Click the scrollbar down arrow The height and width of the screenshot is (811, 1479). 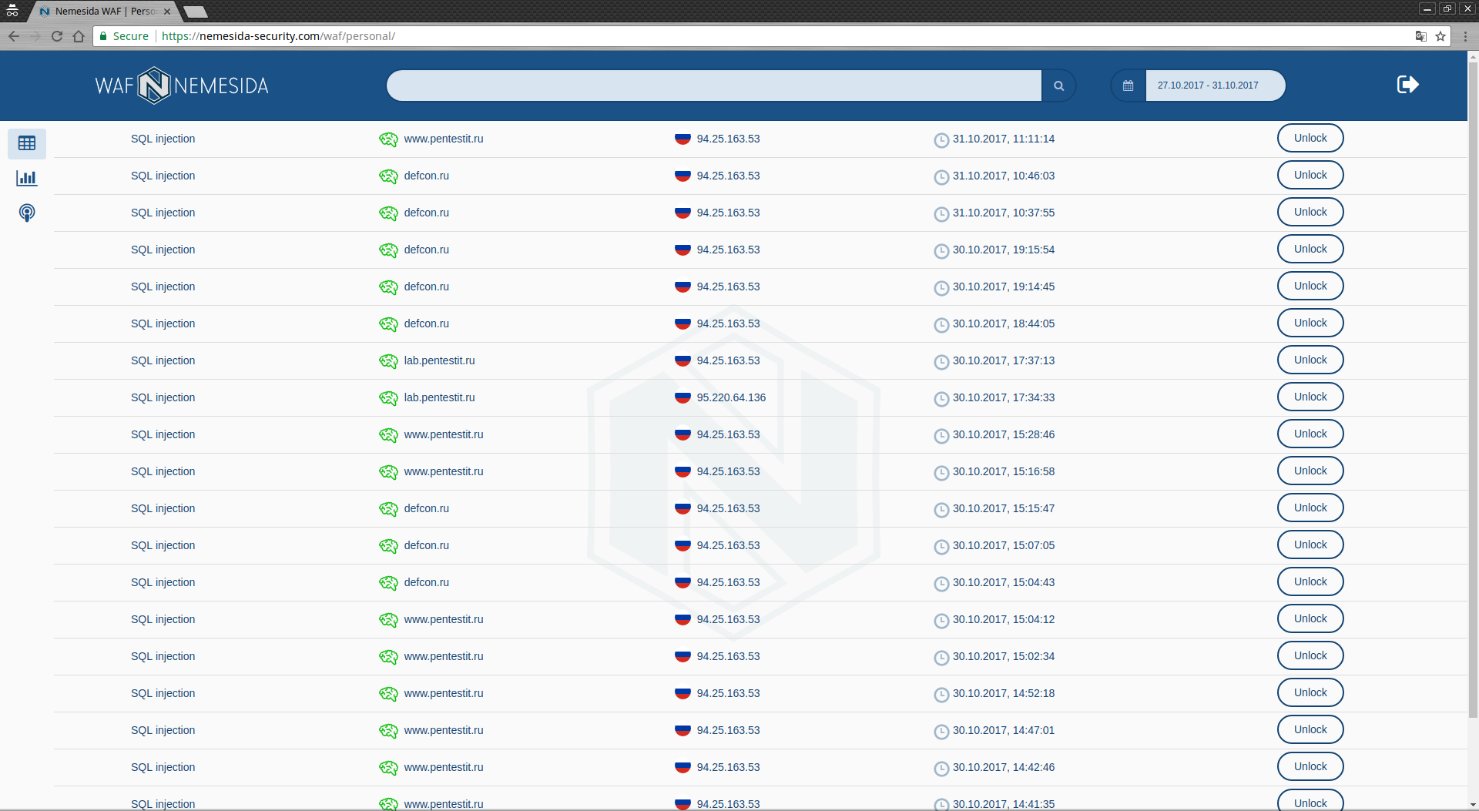coord(1473,805)
